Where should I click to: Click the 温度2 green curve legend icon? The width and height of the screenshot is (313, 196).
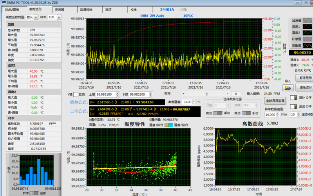[x=308, y=33]
